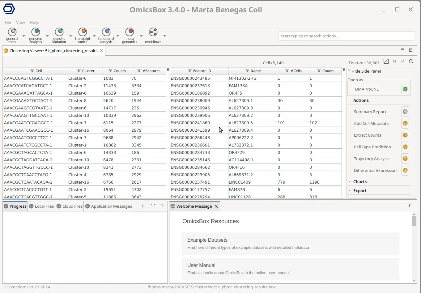
Task: Minimize the Progress panel
Action: click(x=153, y=205)
